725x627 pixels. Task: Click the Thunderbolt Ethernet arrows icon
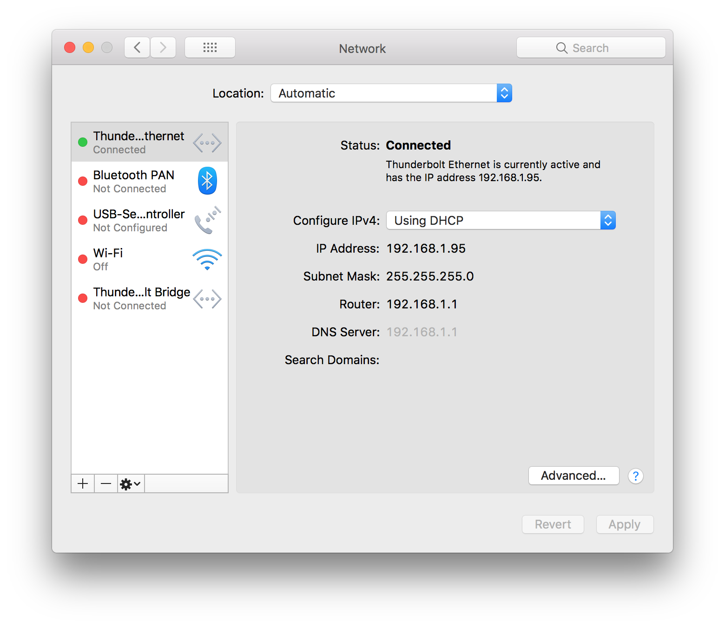(x=207, y=143)
